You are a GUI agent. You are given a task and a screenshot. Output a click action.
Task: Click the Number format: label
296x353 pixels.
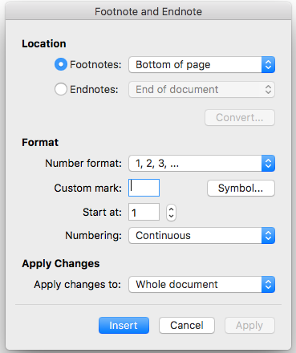pos(83,163)
